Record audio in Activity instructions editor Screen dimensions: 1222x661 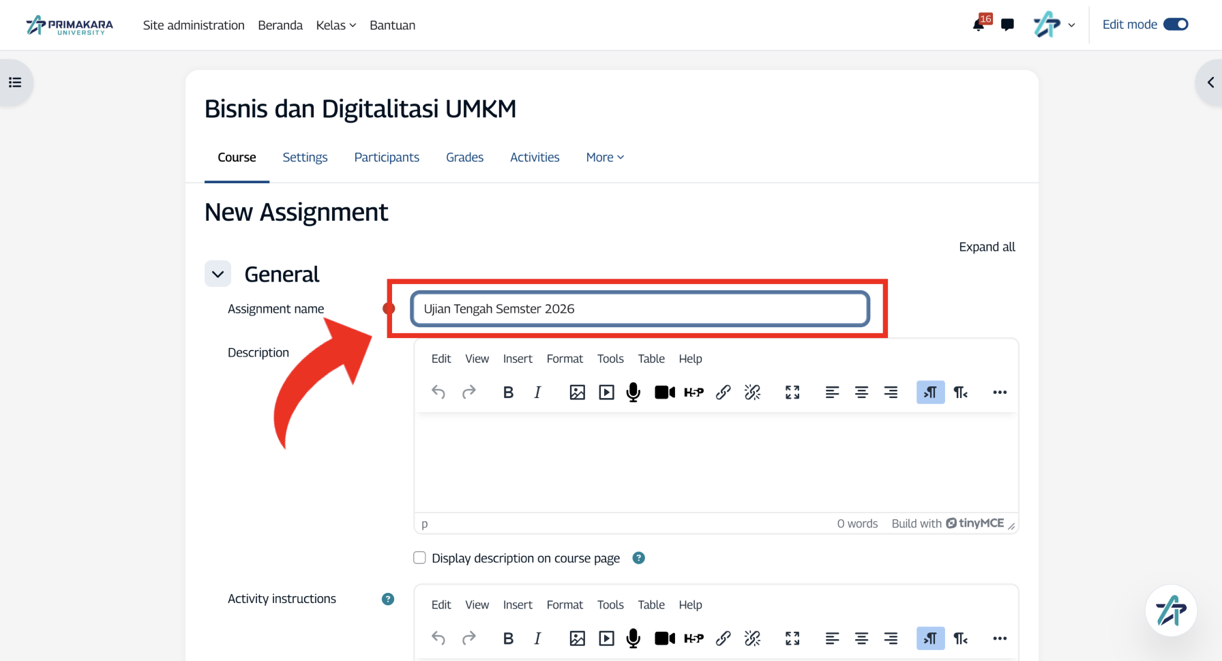pyautogui.click(x=634, y=638)
